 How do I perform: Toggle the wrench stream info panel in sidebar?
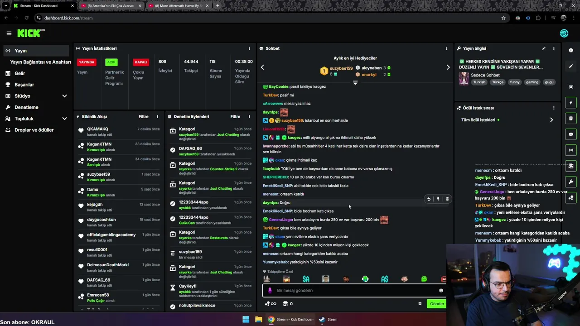(x=571, y=182)
